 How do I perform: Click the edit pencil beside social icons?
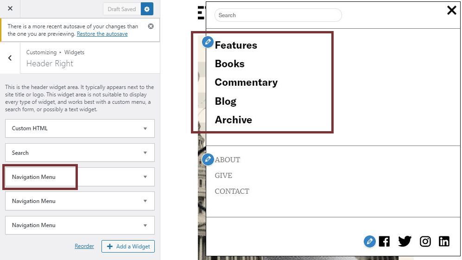(x=369, y=241)
